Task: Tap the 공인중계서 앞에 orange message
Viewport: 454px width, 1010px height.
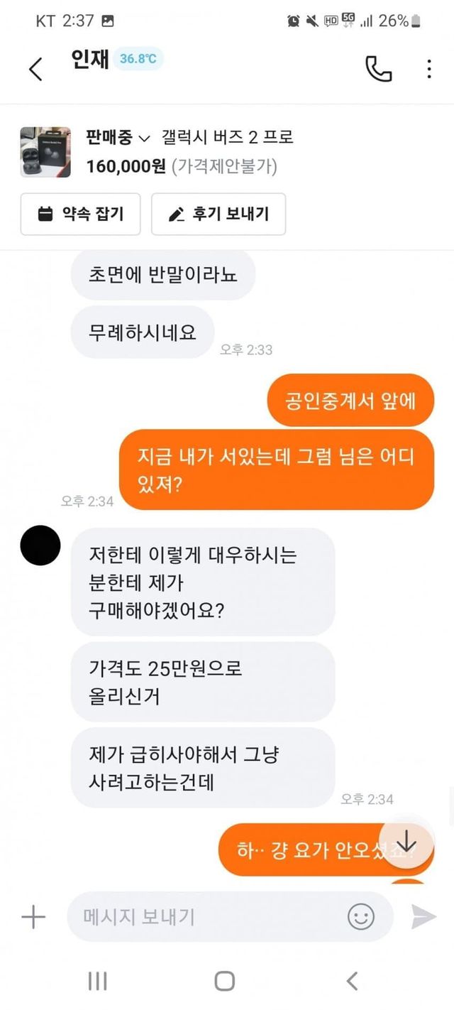Action: coord(350,401)
